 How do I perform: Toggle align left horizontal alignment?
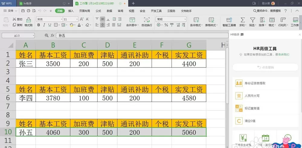pyautogui.click(x=97, y=25)
